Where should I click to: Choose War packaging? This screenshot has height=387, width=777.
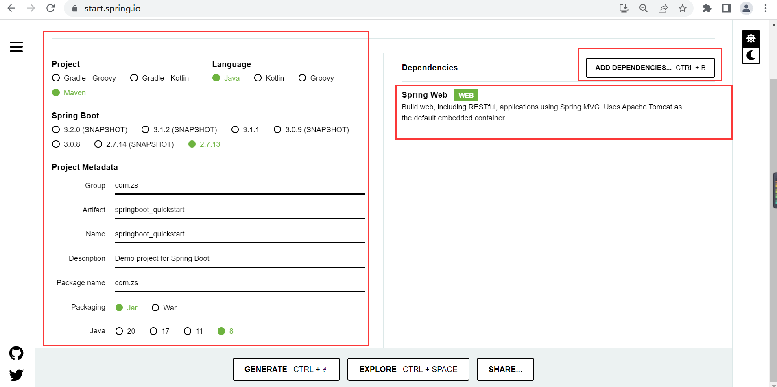pyautogui.click(x=164, y=308)
